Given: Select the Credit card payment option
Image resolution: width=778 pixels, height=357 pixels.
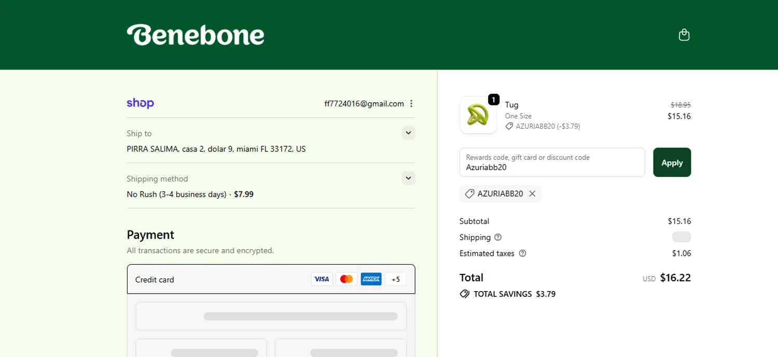Looking at the screenshot, I should 271,279.
